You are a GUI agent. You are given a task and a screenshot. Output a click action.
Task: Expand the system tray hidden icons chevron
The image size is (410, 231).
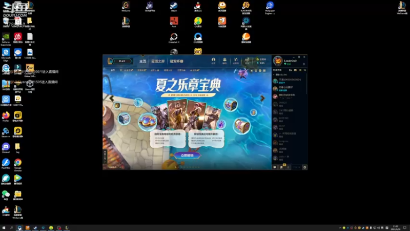tap(340, 228)
